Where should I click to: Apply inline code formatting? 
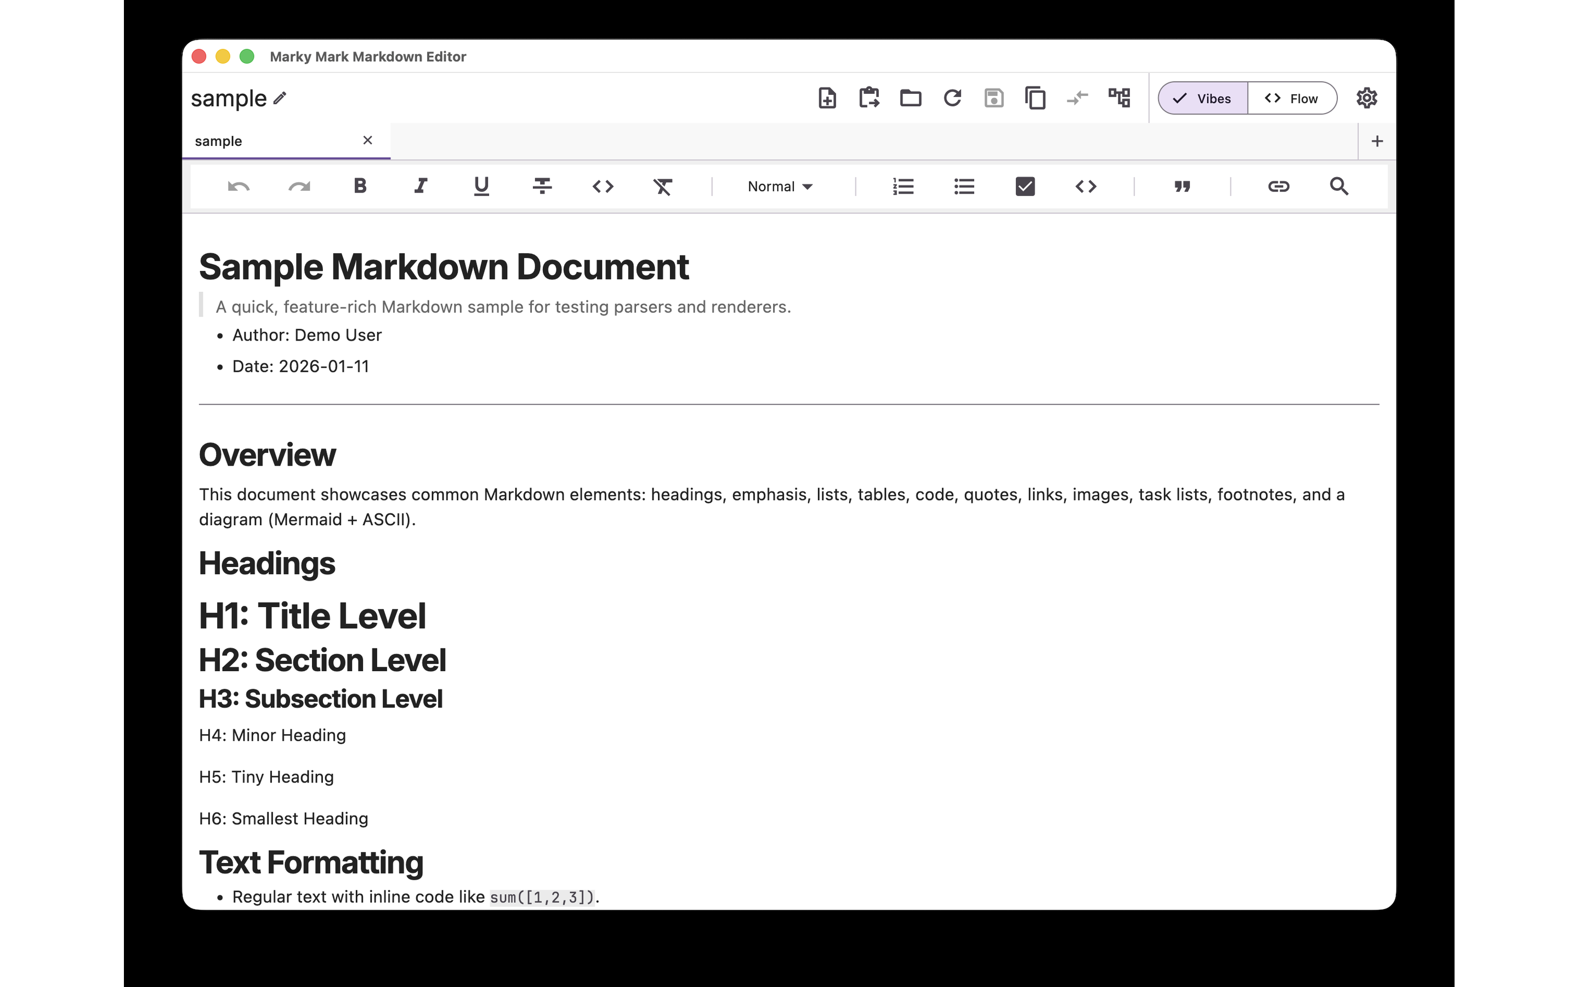[x=603, y=186]
